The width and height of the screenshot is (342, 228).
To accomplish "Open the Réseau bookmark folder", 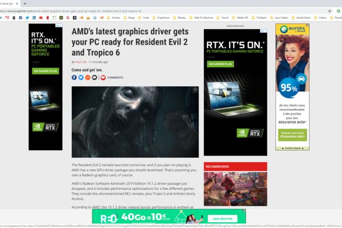I will [180, 18].
